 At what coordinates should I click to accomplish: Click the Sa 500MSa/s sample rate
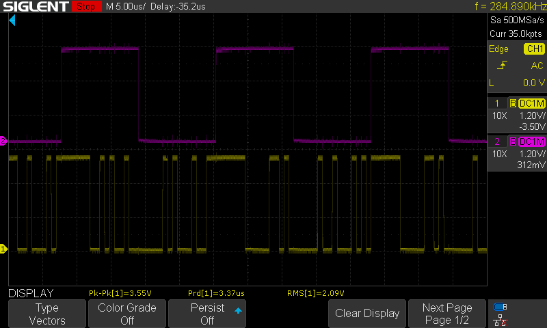(517, 20)
